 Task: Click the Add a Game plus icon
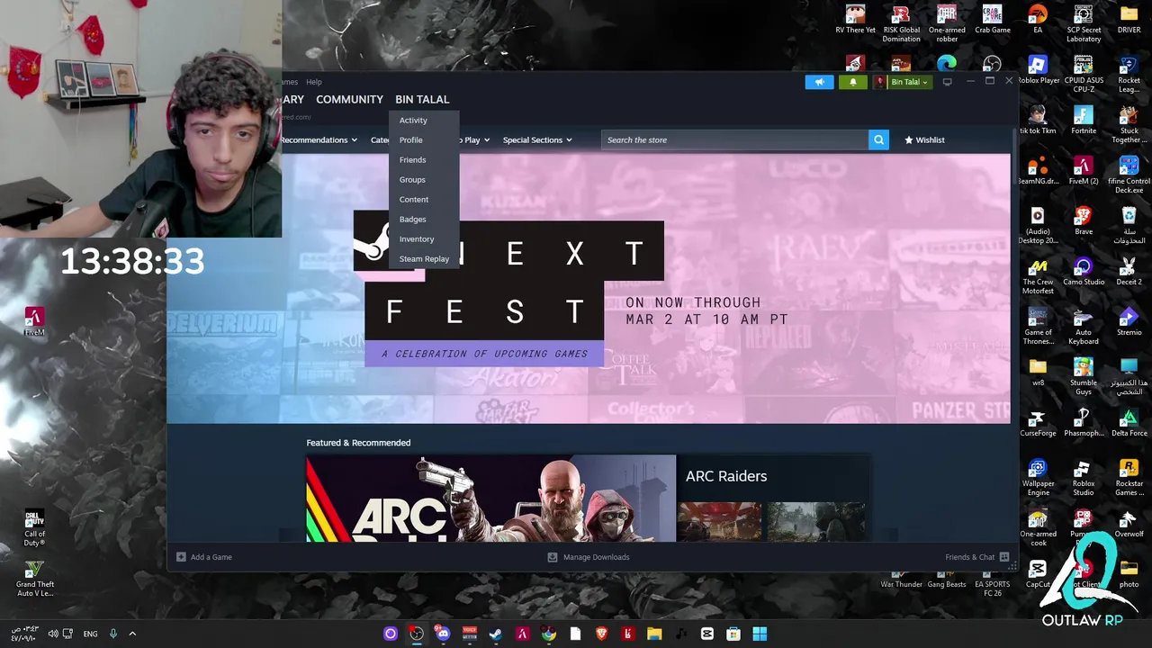pos(181,557)
